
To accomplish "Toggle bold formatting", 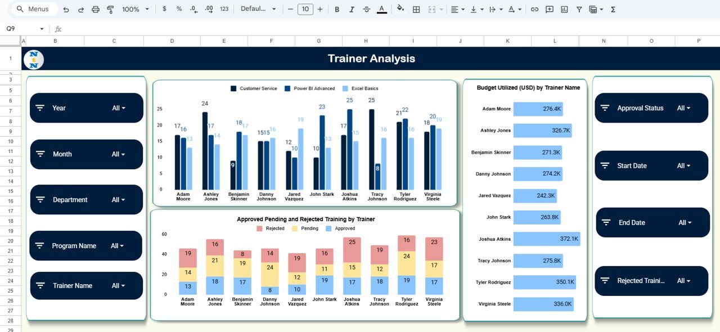I will tap(336, 9).
